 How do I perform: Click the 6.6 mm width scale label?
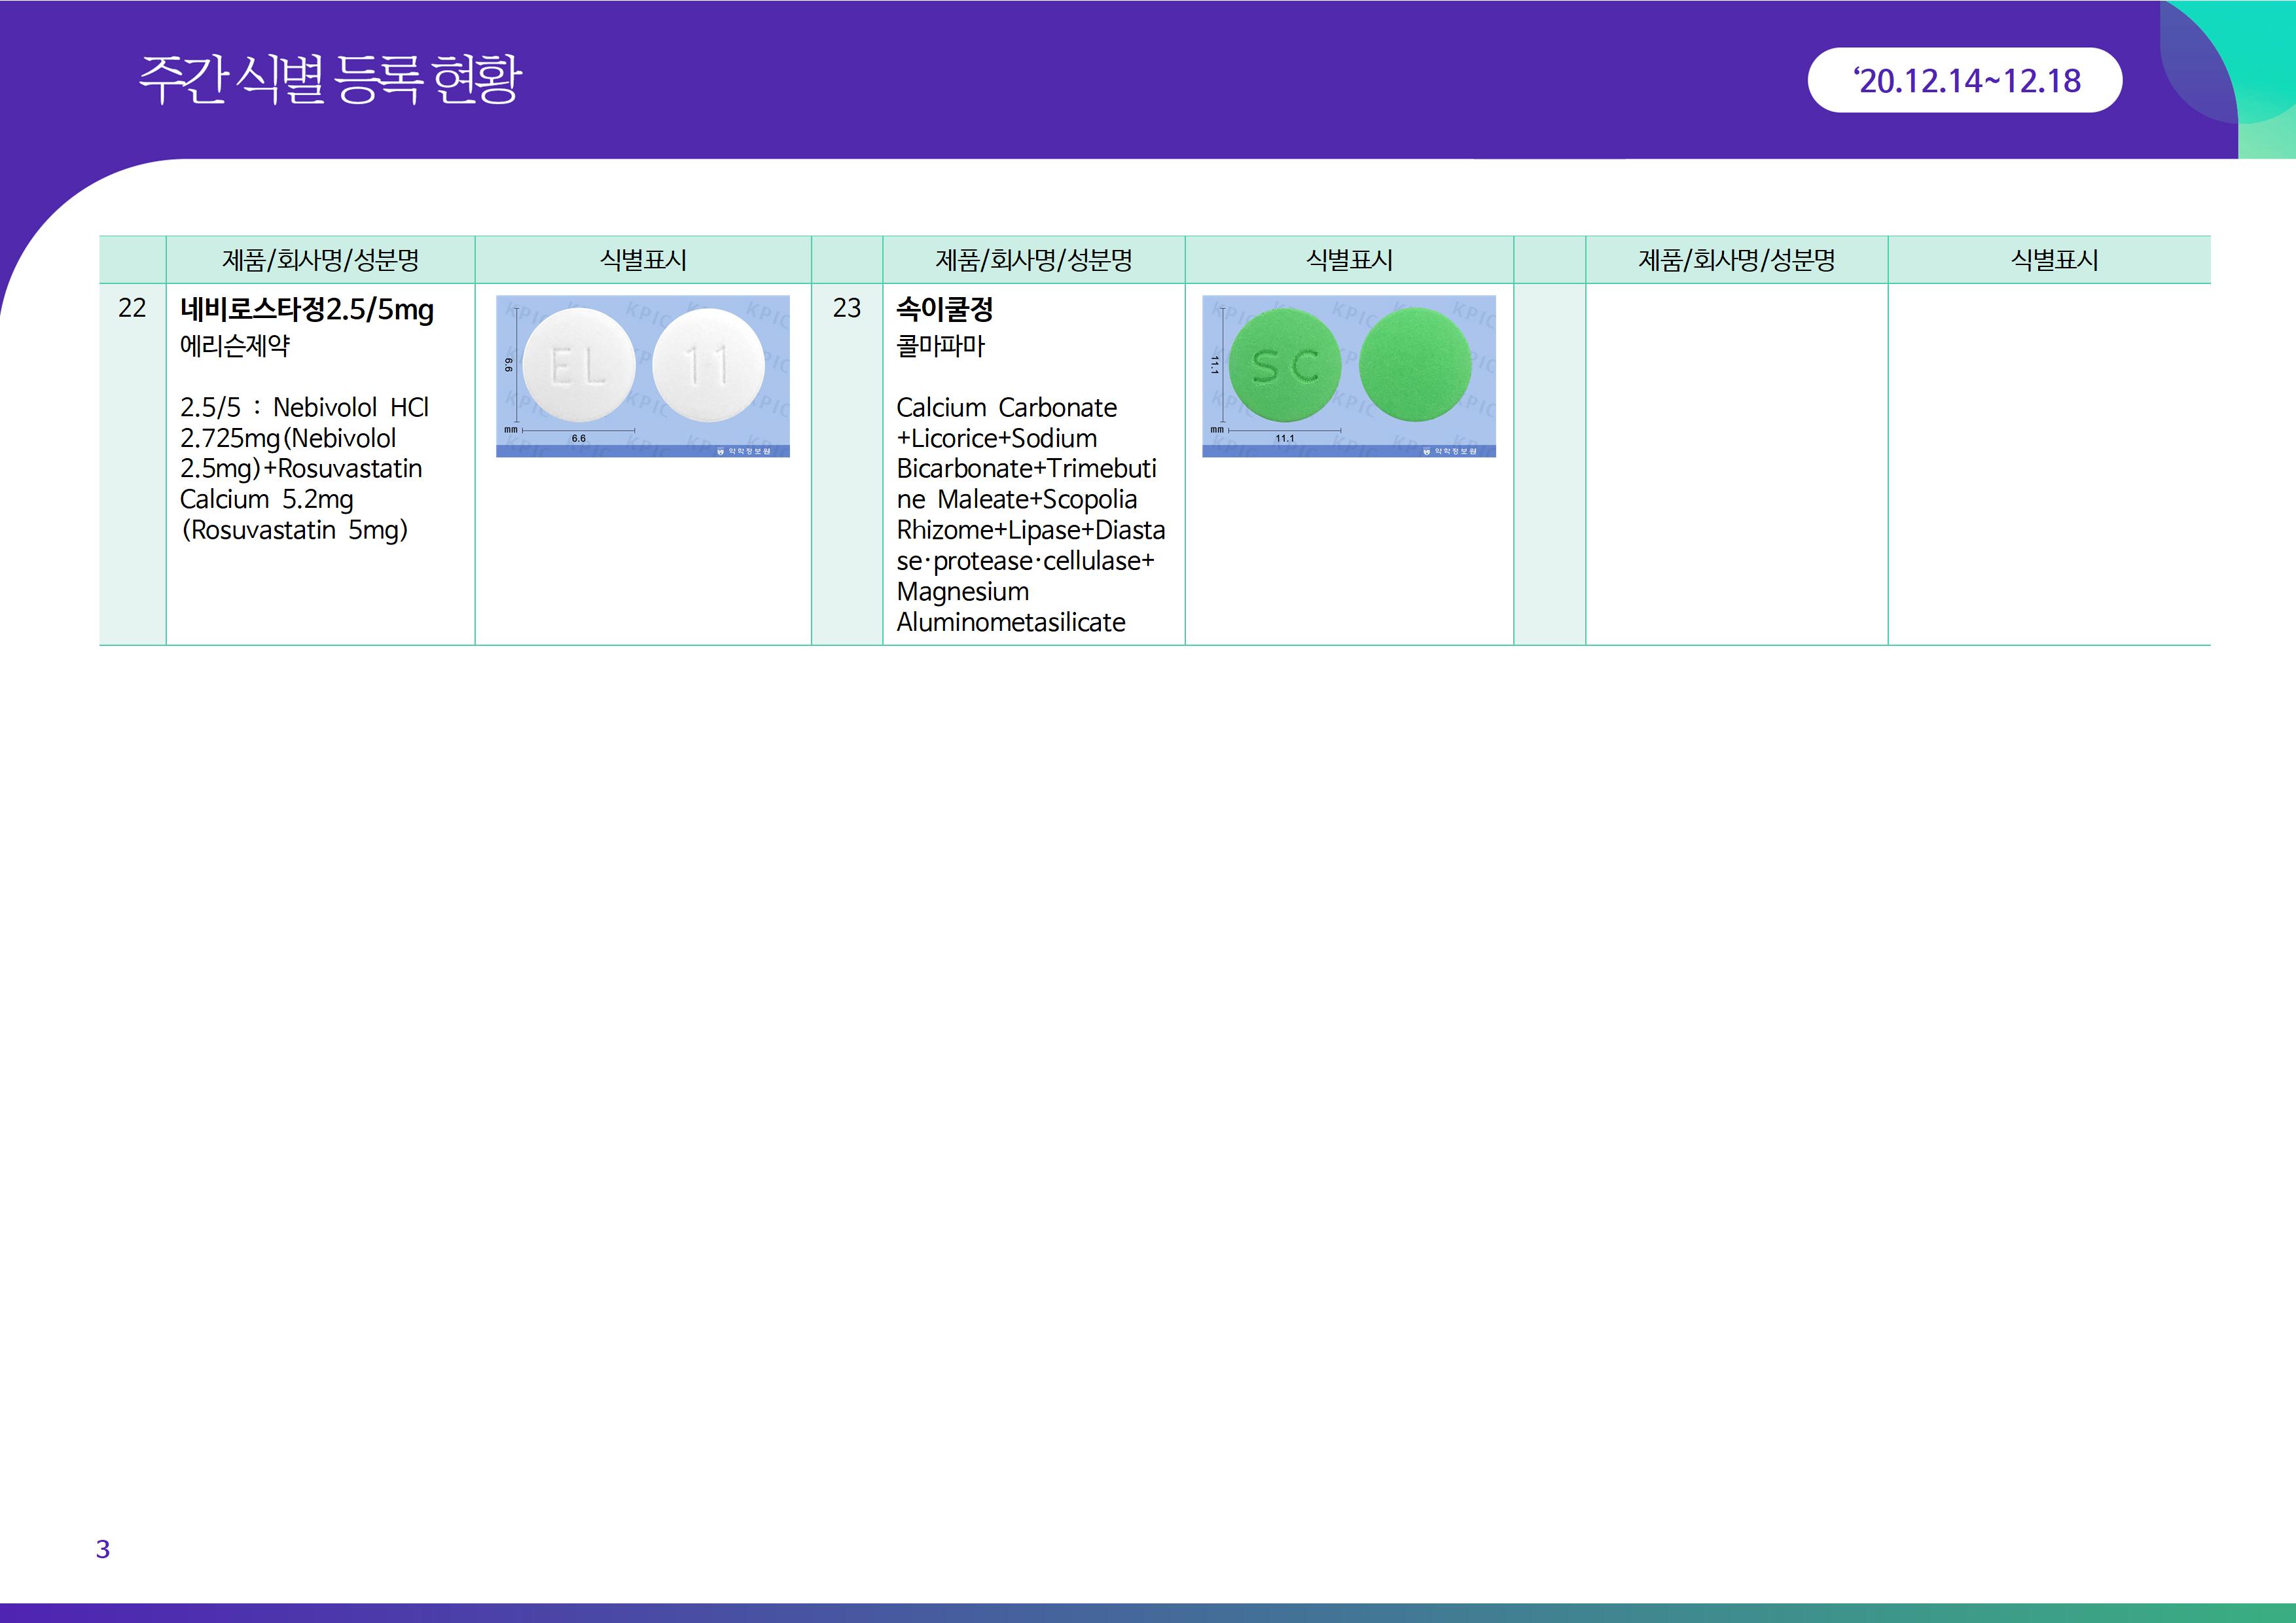coord(578,438)
